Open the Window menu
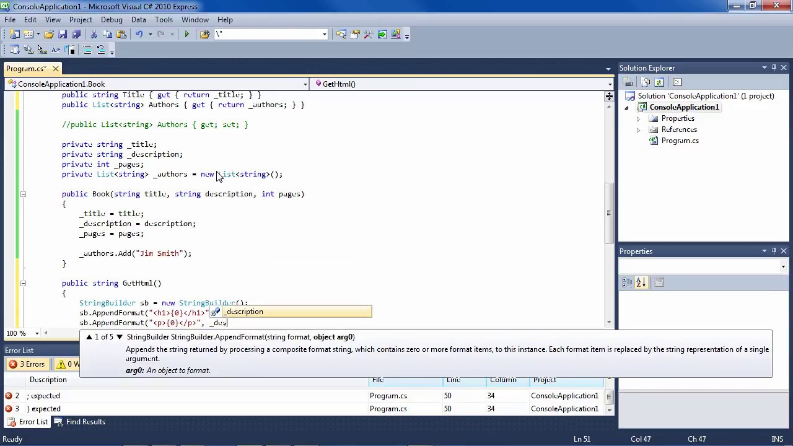The width and height of the screenshot is (793, 446). click(x=195, y=20)
